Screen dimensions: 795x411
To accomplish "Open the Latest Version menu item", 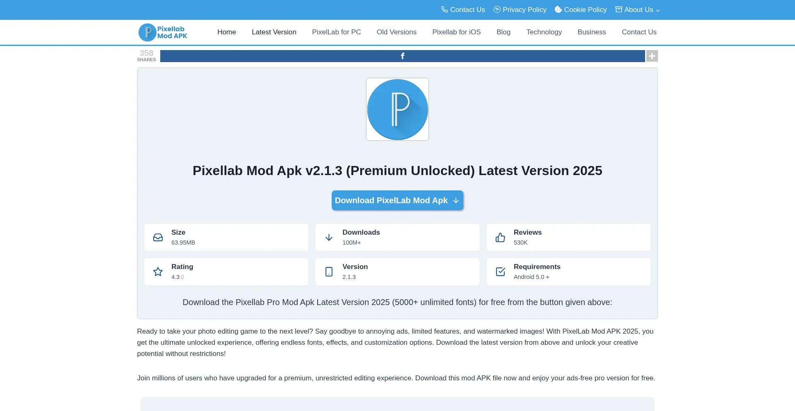I will [x=274, y=32].
